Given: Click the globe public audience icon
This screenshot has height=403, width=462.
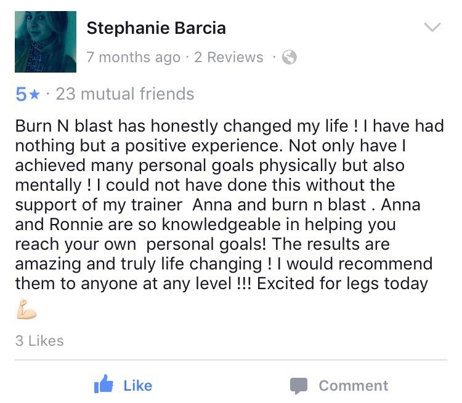Looking at the screenshot, I should coord(289,58).
